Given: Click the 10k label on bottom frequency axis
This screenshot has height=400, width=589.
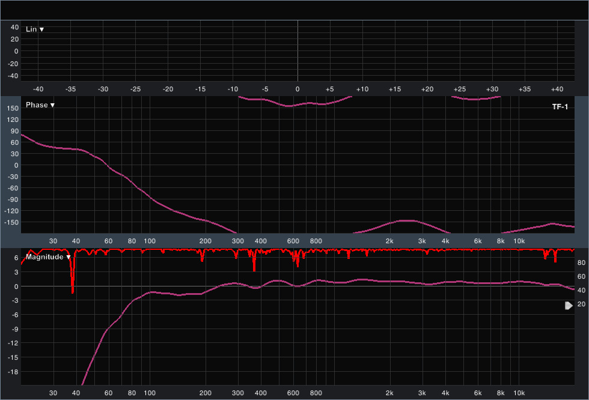Looking at the screenshot, I should click(519, 393).
